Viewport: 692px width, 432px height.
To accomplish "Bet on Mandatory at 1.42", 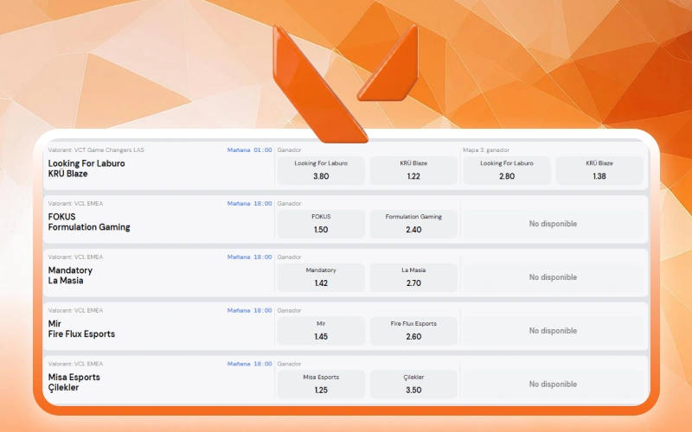I will point(321,276).
